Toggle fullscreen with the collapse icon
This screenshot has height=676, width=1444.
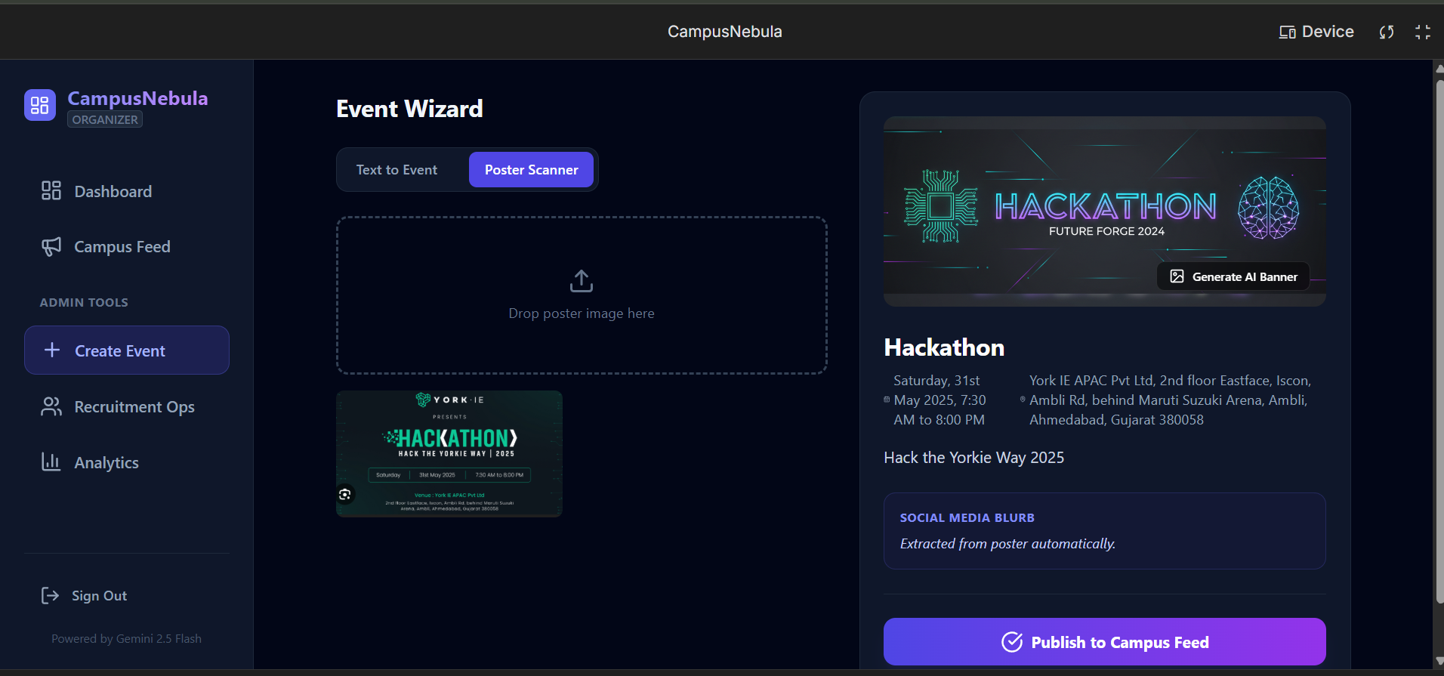[1423, 32]
